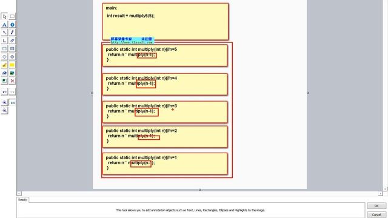Click the insert image tool
Viewport: 388px width, 218px height.
(x=12, y=73)
